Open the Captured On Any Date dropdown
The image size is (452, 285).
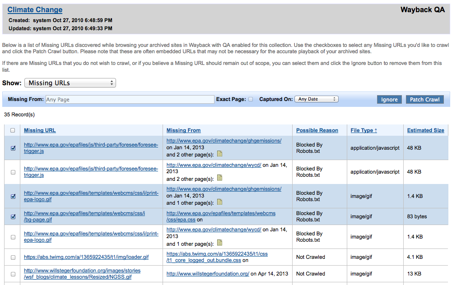pos(317,99)
